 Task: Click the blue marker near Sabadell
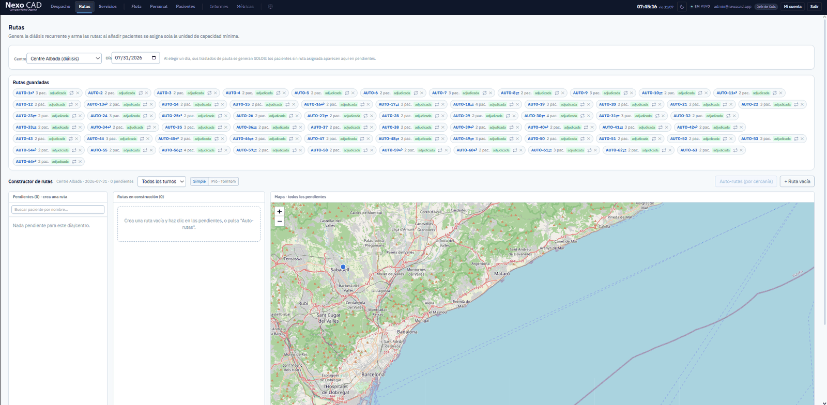(x=343, y=267)
